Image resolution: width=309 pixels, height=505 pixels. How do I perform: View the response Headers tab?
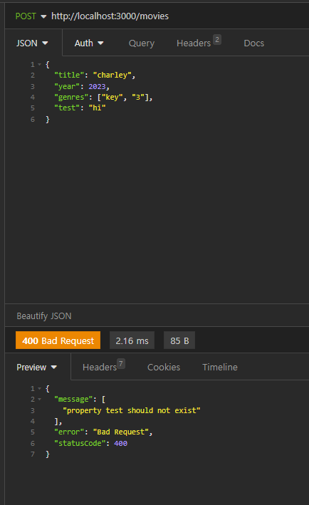coord(100,367)
